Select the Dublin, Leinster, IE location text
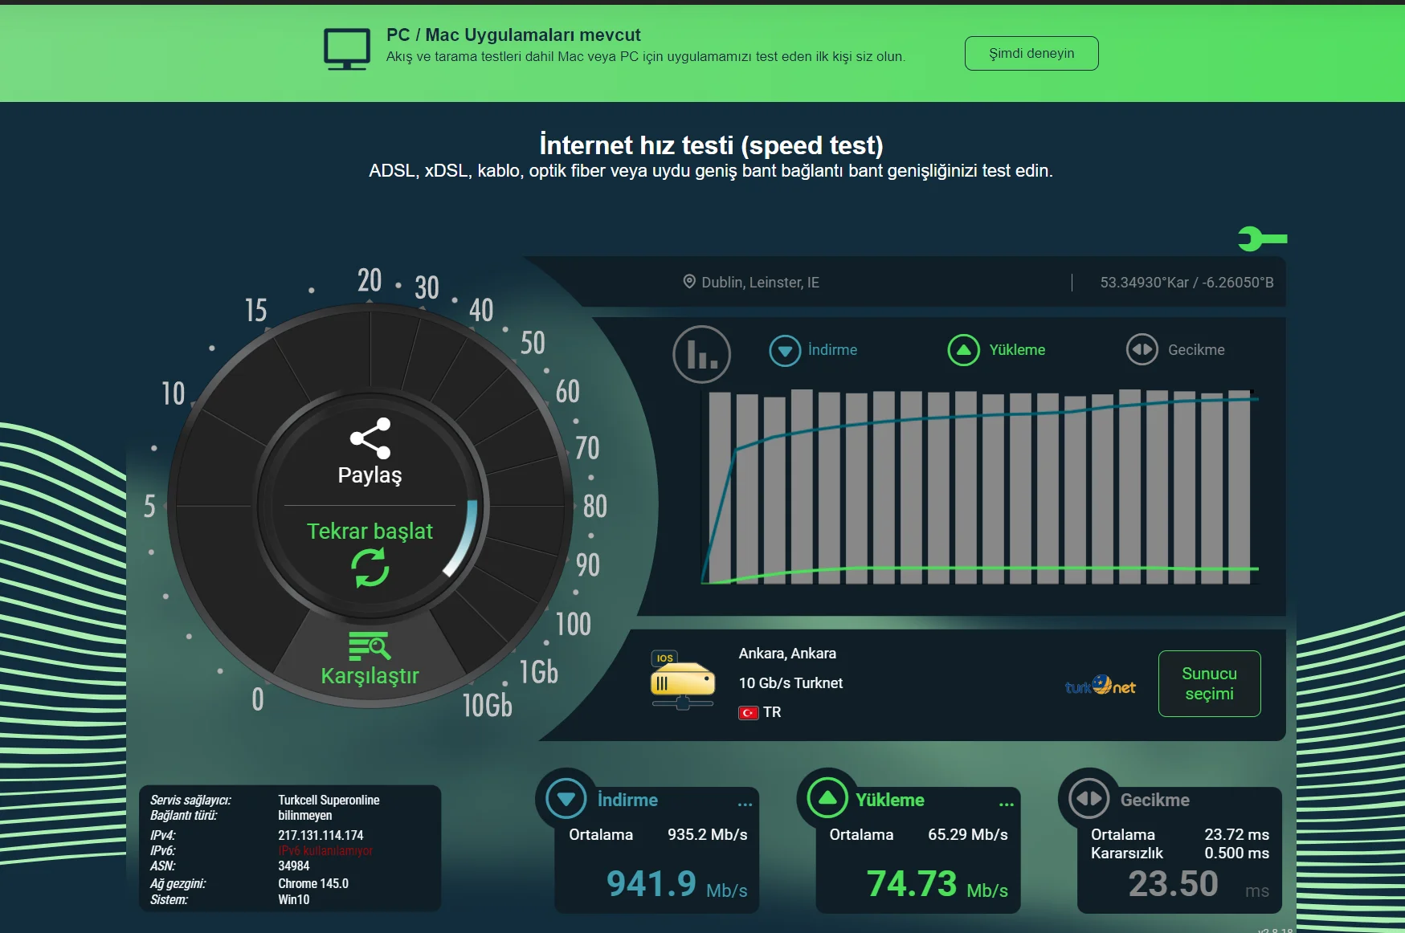The height and width of the screenshot is (933, 1405). pos(761,282)
